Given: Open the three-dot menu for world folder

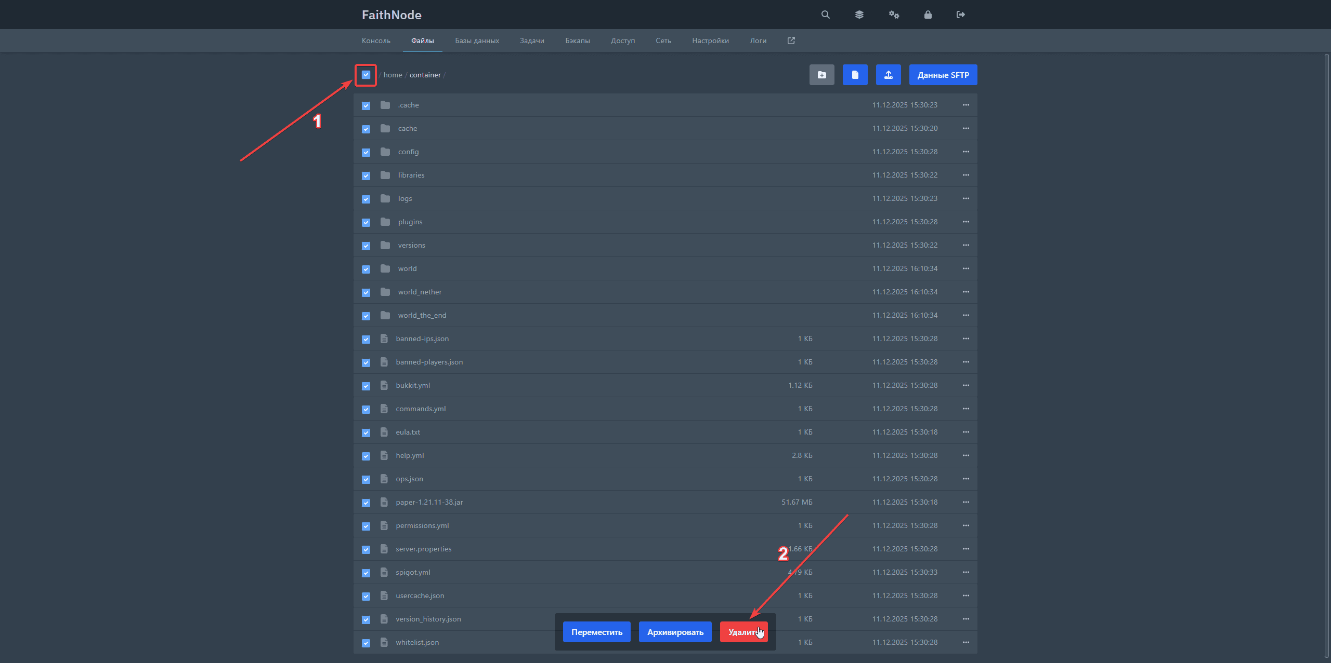Looking at the screenshot, I should (x=965, y=268).
